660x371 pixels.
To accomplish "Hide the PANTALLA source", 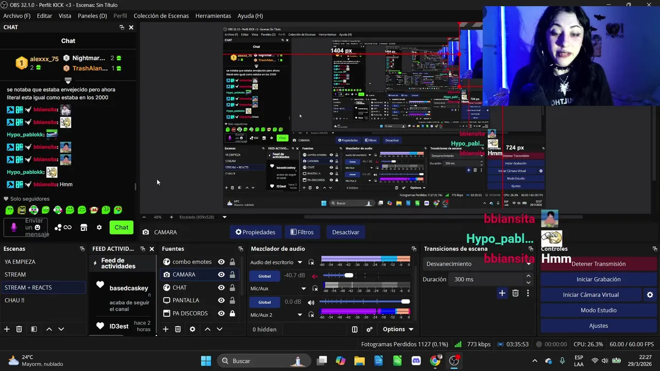I will [221, 300].
